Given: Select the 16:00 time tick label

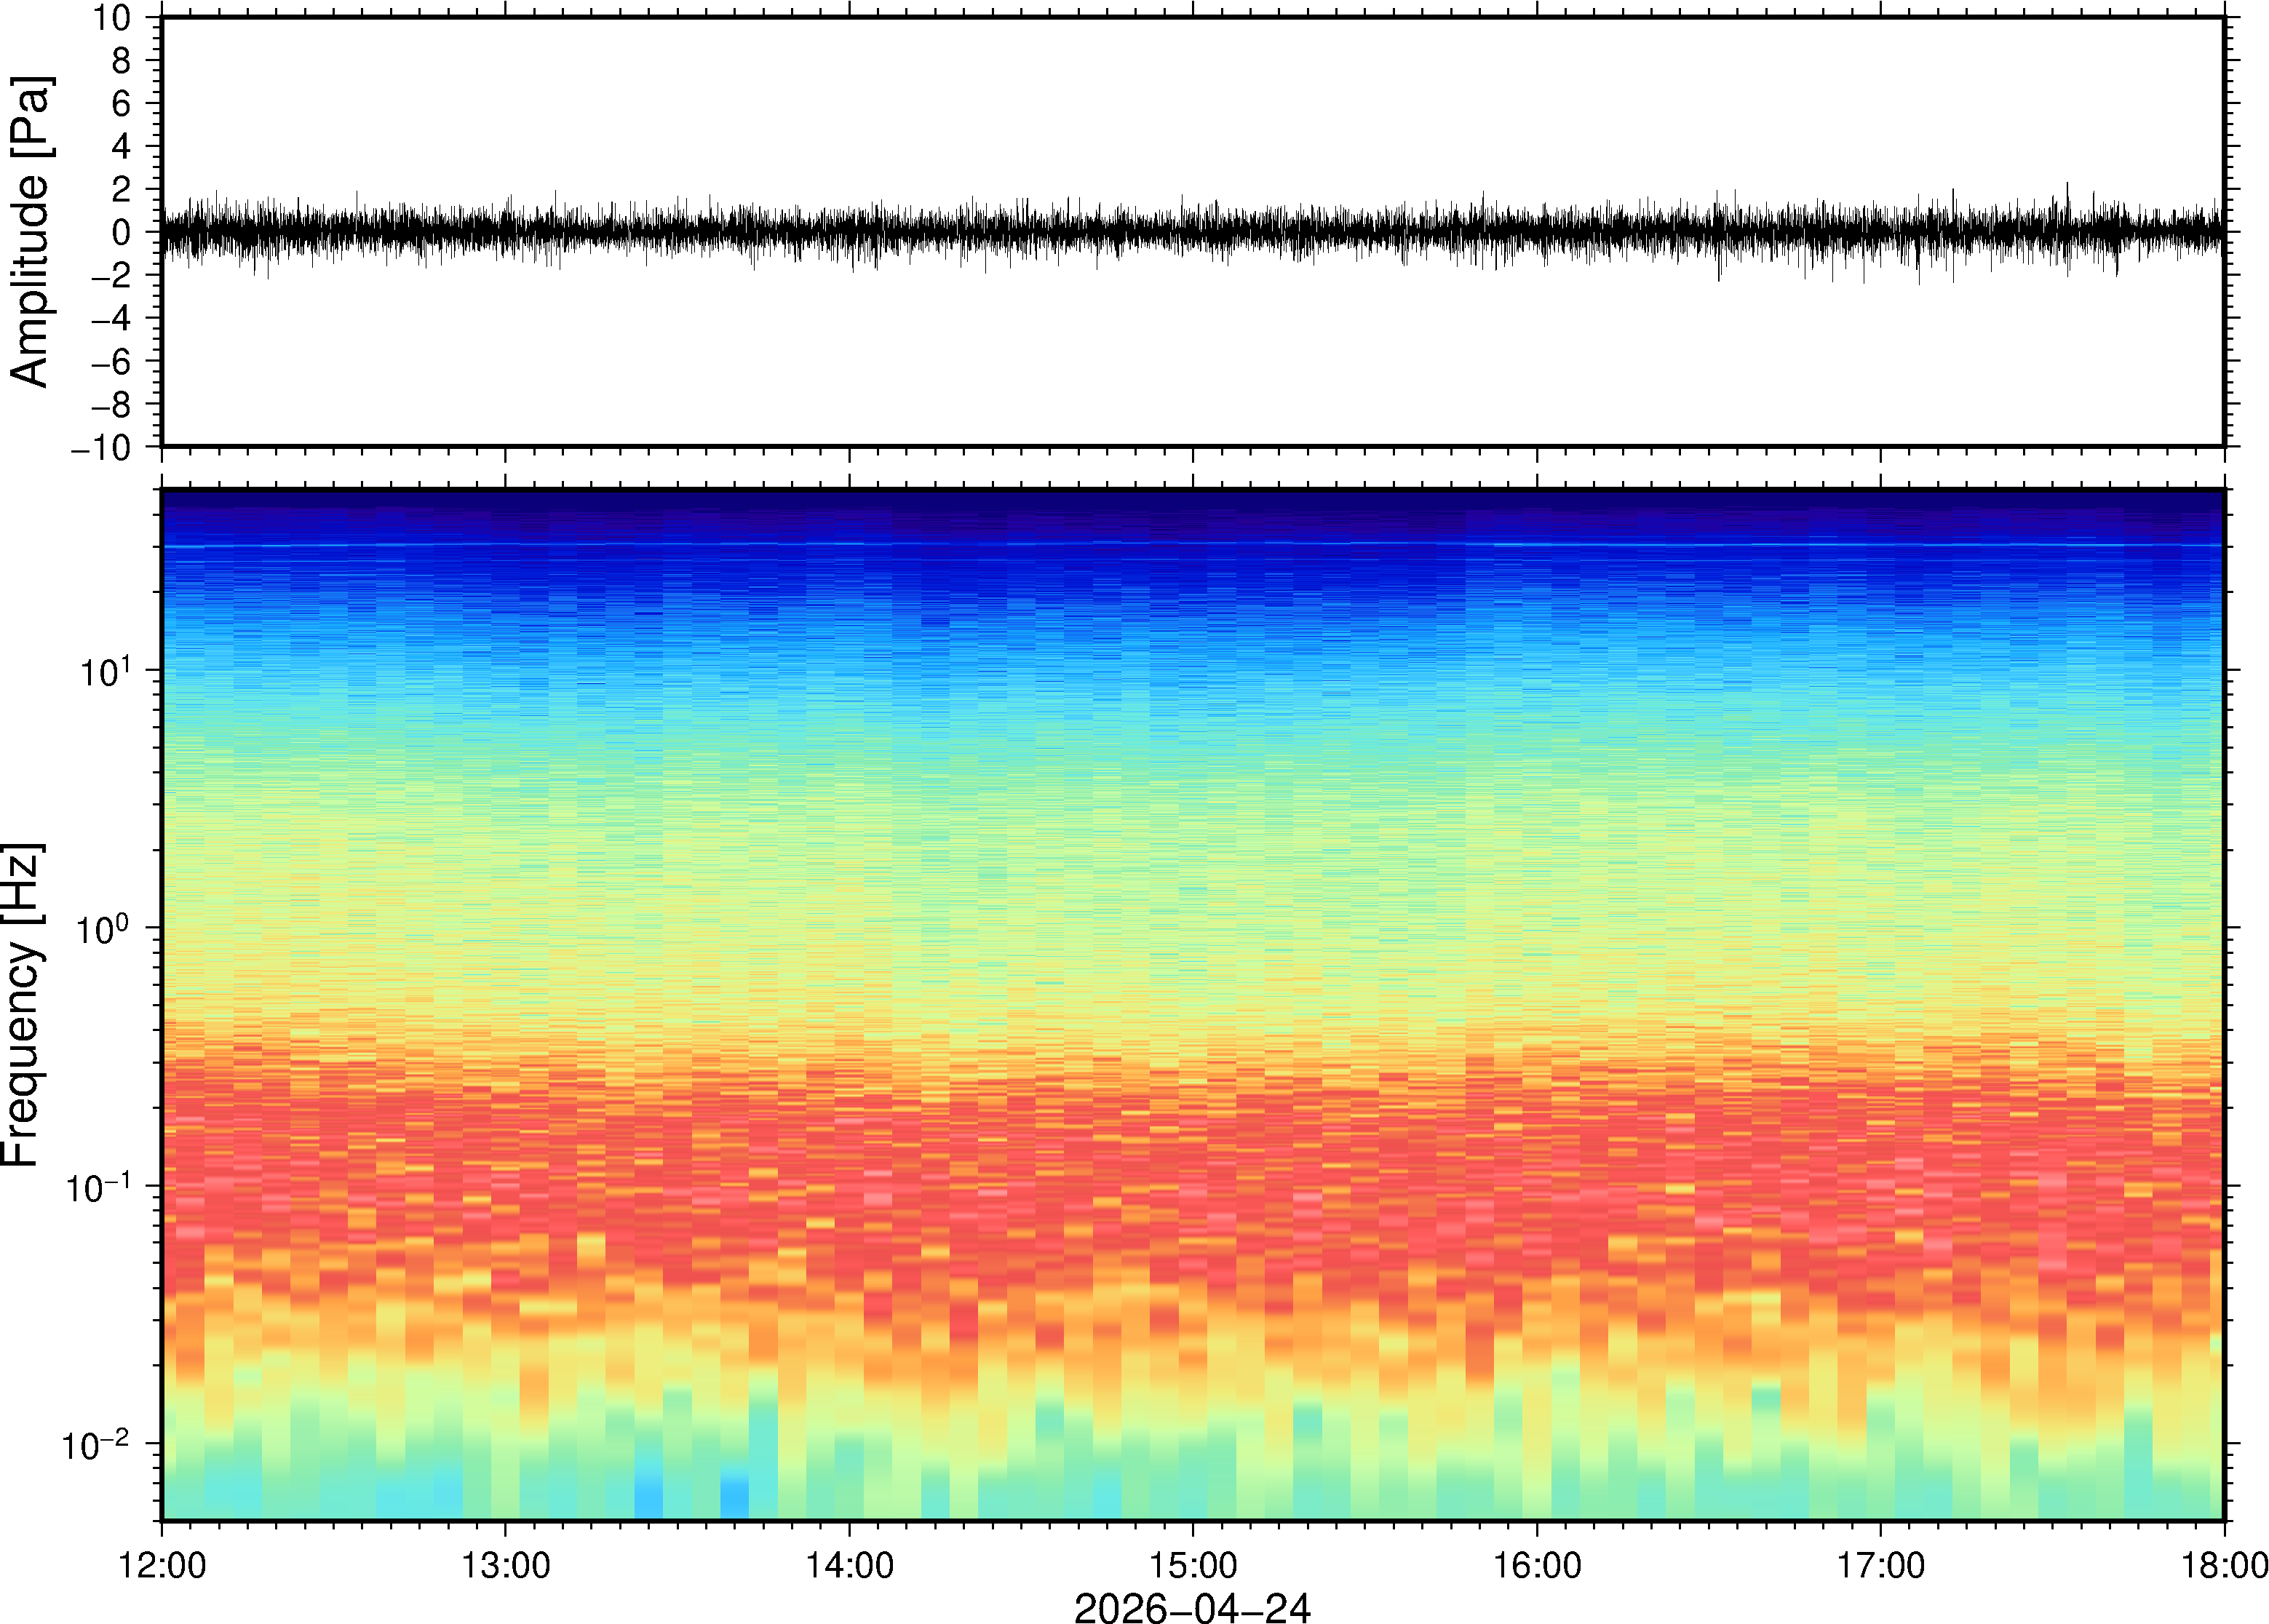Looking at the screenshot, I should (x=1537, y=1565).
